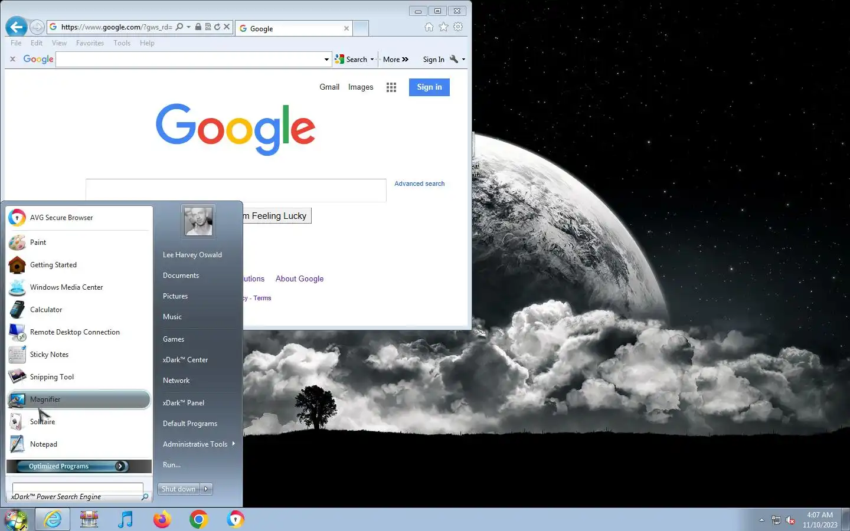Open Solitaire from the Start menu
Screen dimensions: 850x531
click(x=79, y=422)
